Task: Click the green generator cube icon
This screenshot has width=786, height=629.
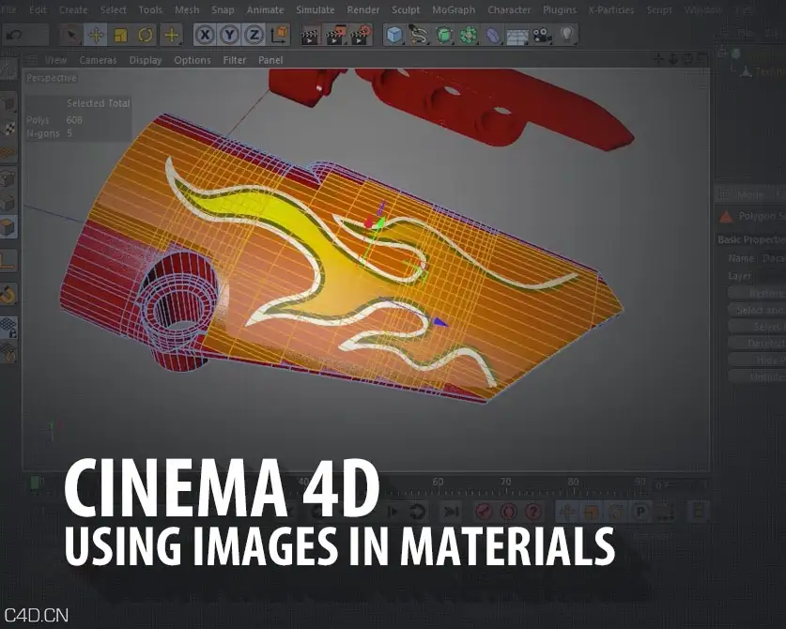Action: coord(443,35)
